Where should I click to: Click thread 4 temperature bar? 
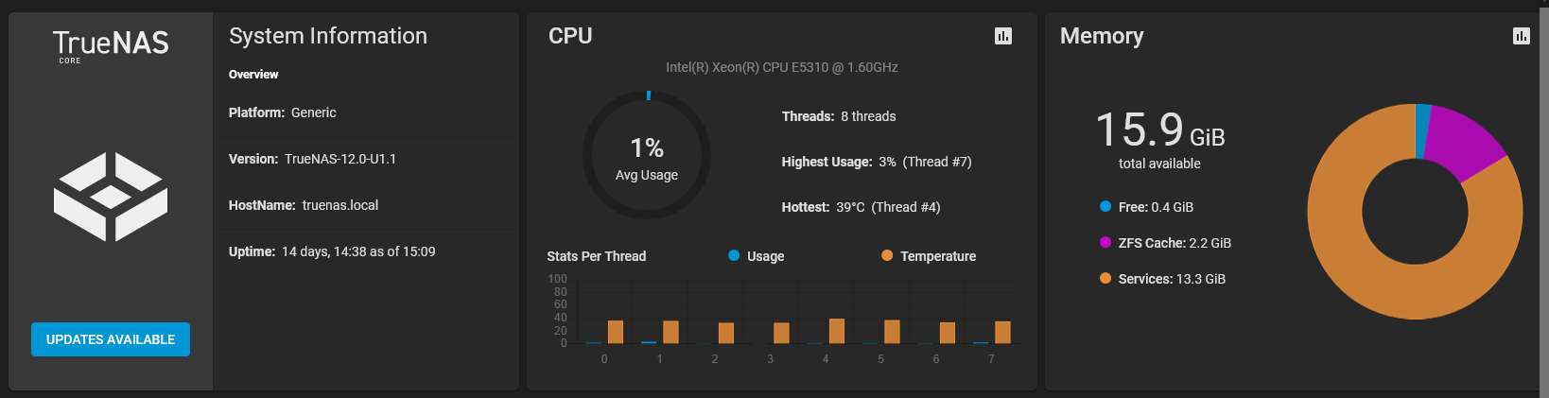tap(837, 331)
